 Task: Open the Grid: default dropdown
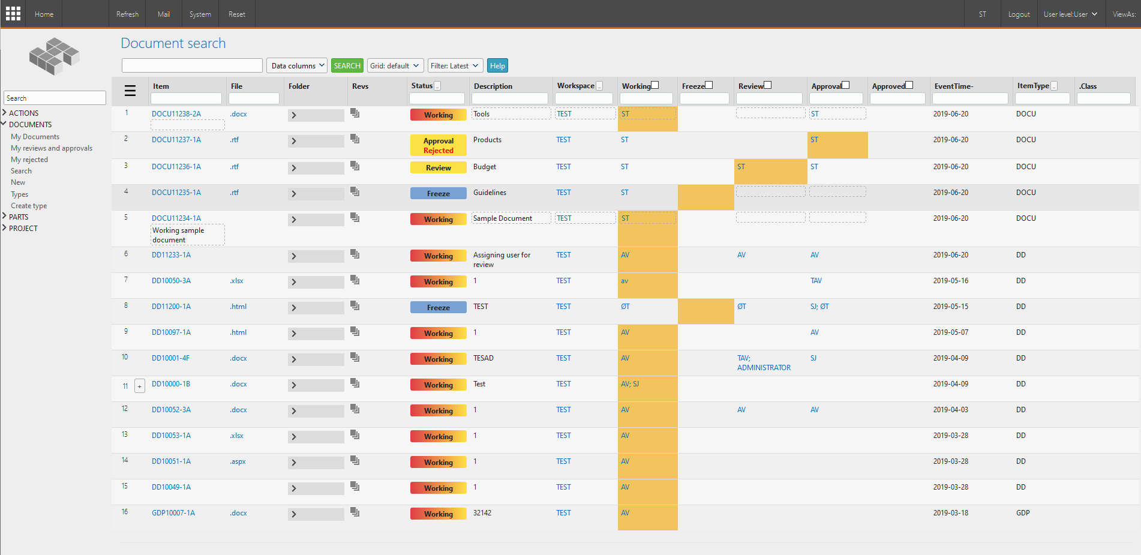click(395, 65)
